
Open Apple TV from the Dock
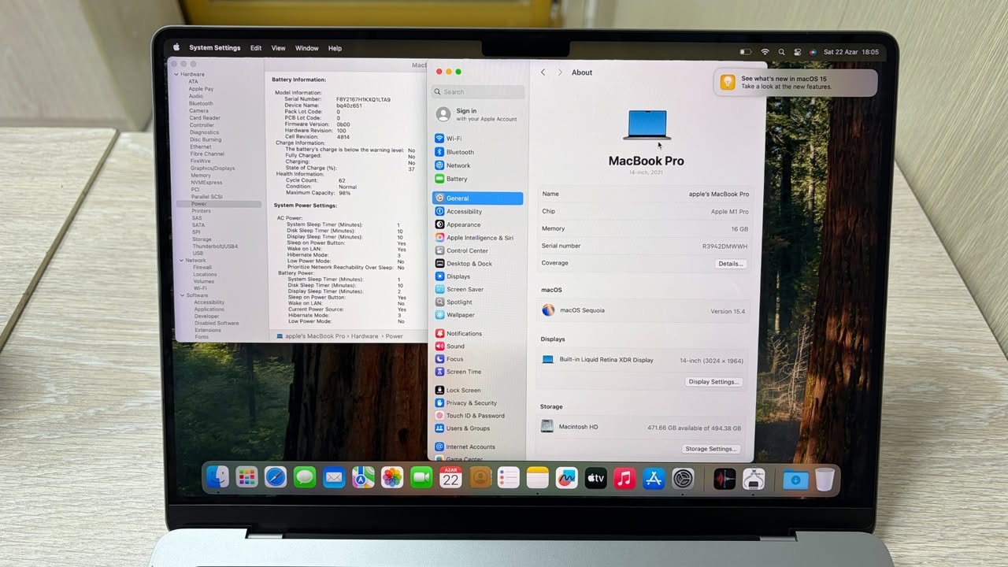pos(596,477)
